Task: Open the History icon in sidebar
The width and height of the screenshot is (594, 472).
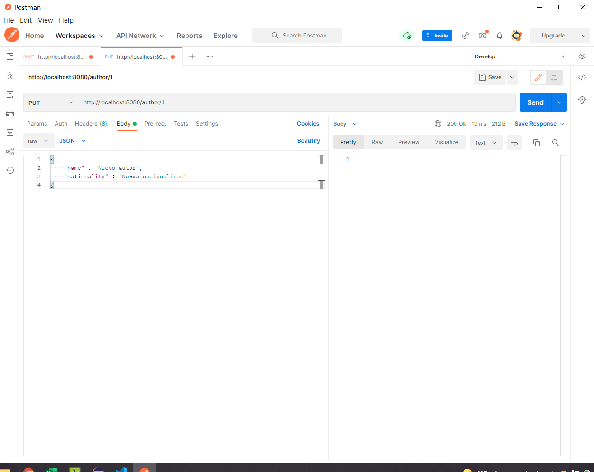Action: point(10,170)
